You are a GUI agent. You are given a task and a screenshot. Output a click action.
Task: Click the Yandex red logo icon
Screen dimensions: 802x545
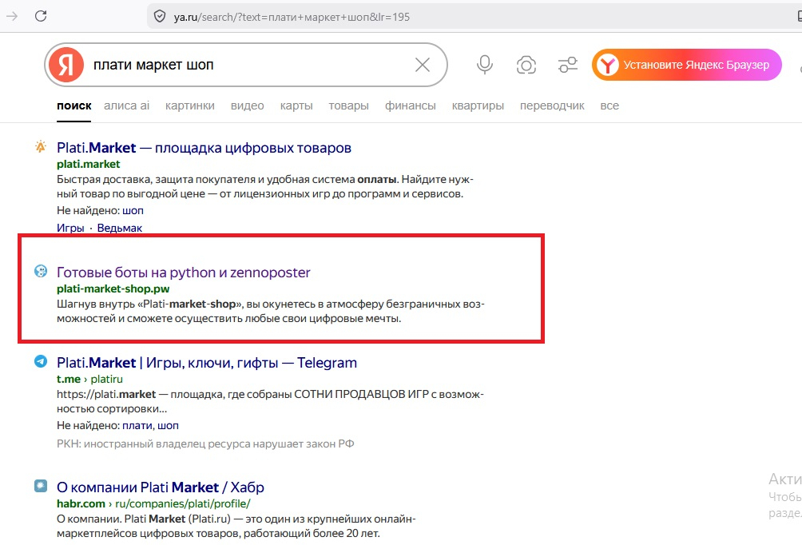66,65
